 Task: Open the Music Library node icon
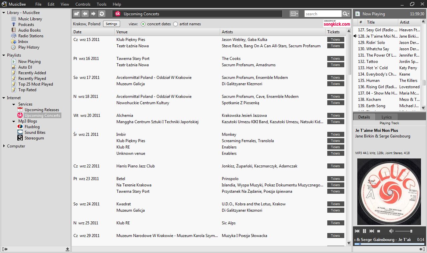(x=14, y=19)
